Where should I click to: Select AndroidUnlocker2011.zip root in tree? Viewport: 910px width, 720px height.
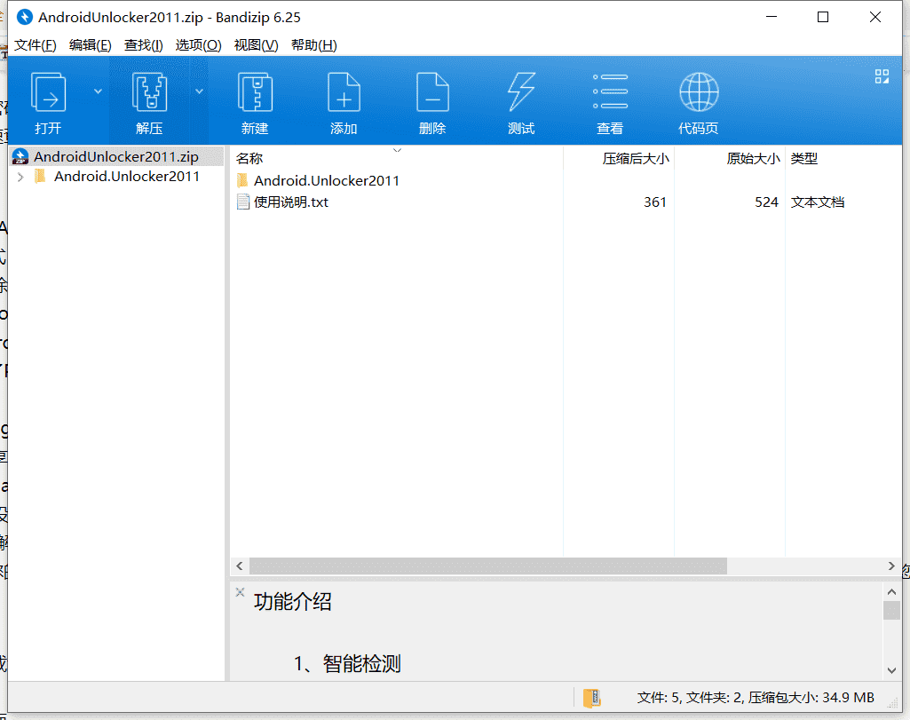[116, 156]
